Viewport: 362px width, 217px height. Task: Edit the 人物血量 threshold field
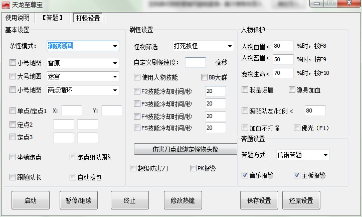tap(283, 46)
